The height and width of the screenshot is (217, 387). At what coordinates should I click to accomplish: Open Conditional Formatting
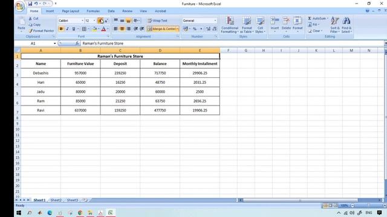coord(230,25)
